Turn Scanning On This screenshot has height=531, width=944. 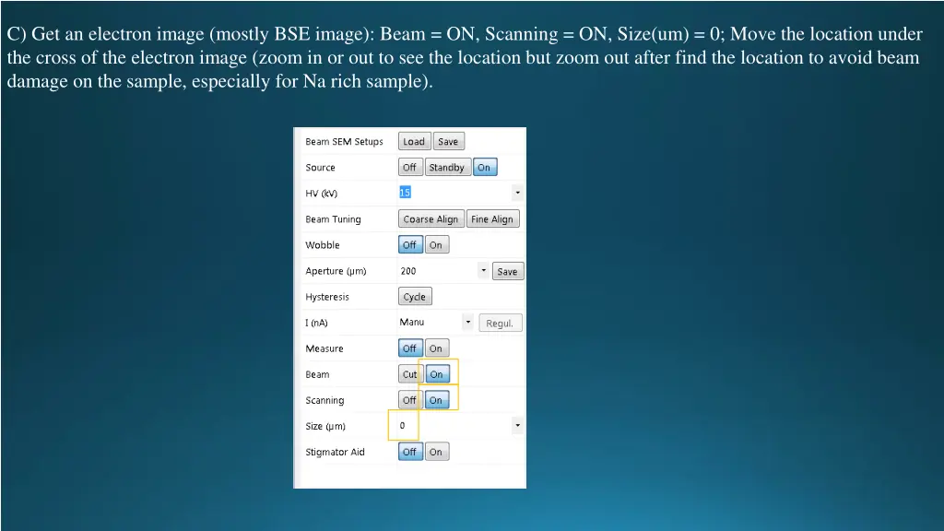click(436, 400)
